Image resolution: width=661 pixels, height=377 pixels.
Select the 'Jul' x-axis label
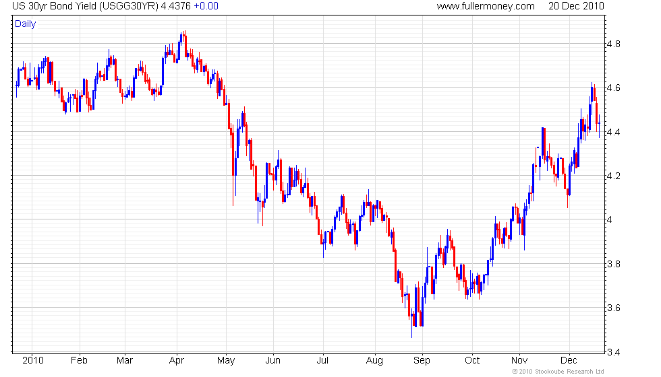pos(322,361)
